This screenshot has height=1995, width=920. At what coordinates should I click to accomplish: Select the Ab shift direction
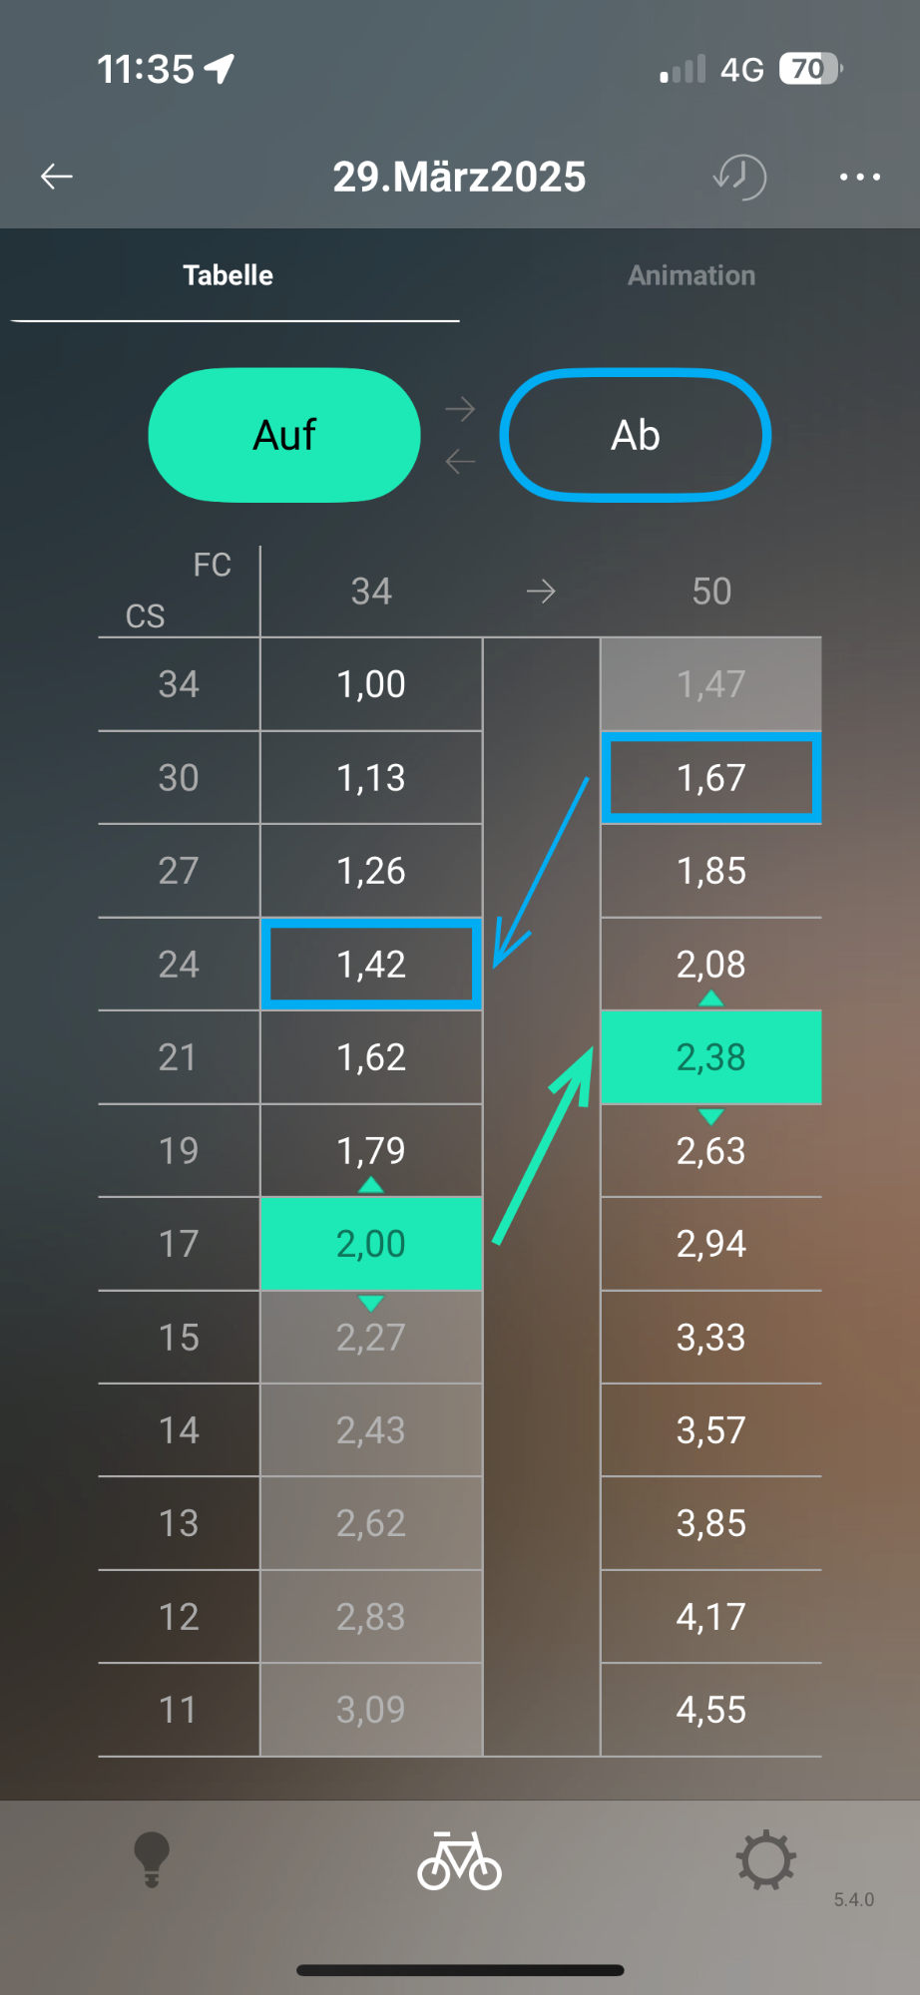point(636,435)
